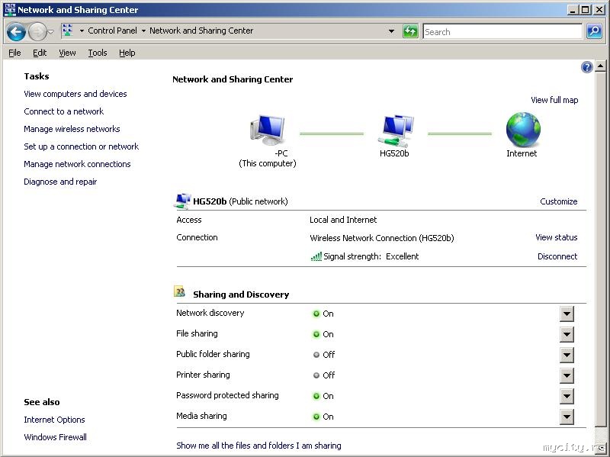The height and width of the screenshot is (457, 610).
Task: Click the Back navigation arrow
Action: (16, 31)
